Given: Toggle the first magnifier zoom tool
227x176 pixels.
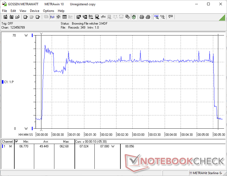Looking at the screenshot, I should point(156,17).
